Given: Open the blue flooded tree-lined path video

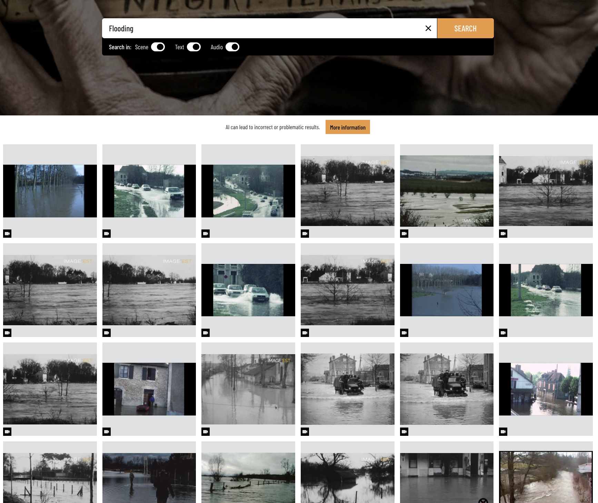Looking at the screenshot, I should tap(50, 191).
